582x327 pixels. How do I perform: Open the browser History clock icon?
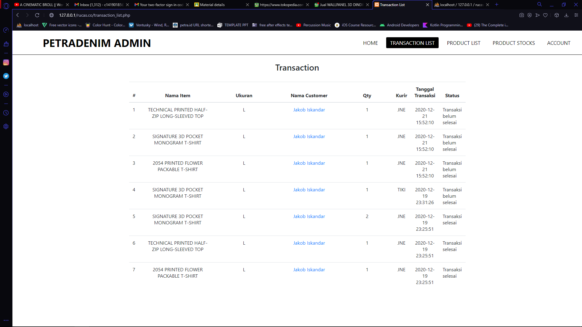point(6,113)
